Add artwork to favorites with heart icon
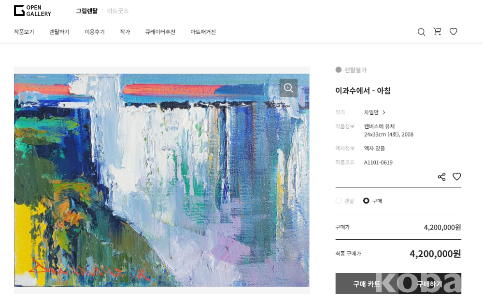483x301 pixels. (x=456, y=177)
